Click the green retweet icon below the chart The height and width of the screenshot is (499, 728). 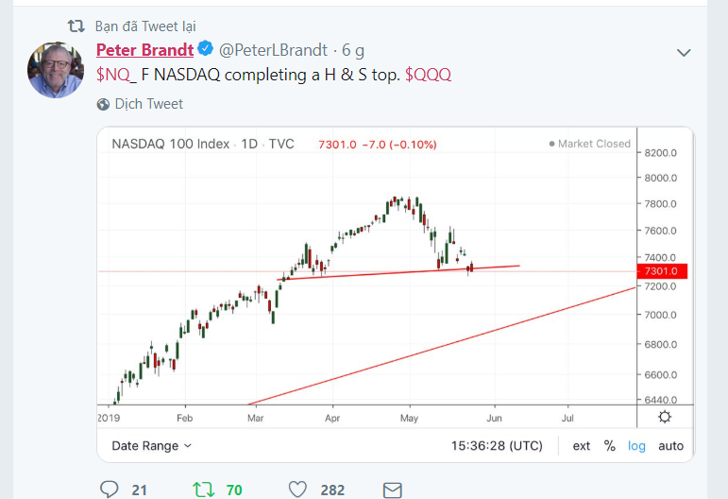[x=202, y=489]
